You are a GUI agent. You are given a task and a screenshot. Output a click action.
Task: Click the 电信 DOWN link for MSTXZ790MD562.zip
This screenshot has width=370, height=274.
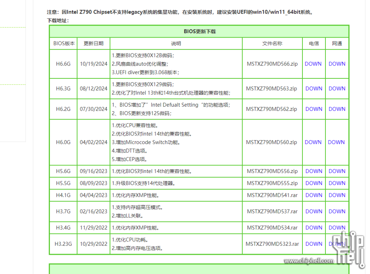click(x=314, y=109)
